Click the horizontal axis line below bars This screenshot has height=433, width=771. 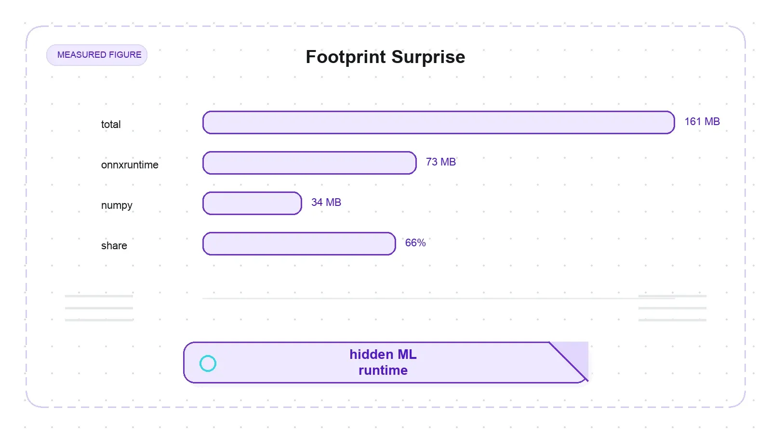point(439,298)
